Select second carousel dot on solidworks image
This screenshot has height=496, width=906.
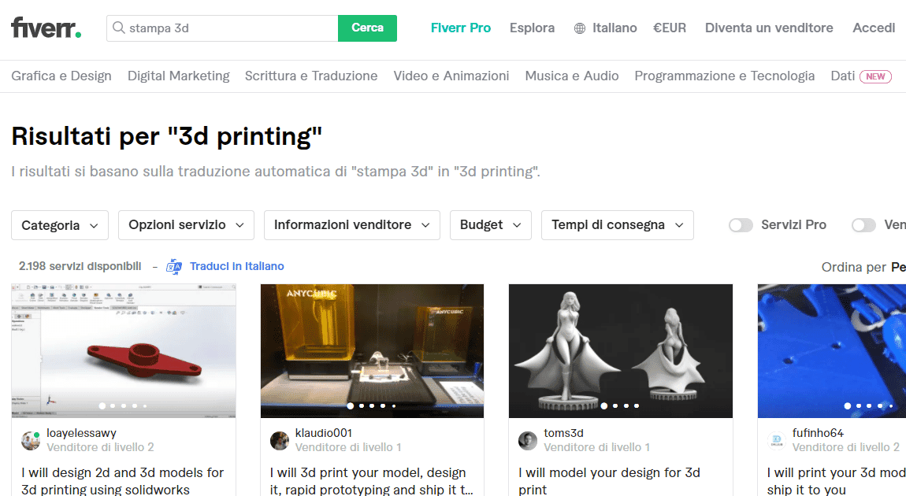pyautogui.click(x=113, y=406)
